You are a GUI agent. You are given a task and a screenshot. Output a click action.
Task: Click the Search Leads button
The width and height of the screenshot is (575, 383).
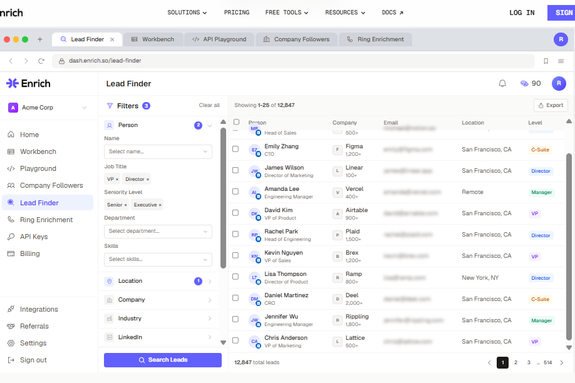pyautogui.click(x=163, y=360)
